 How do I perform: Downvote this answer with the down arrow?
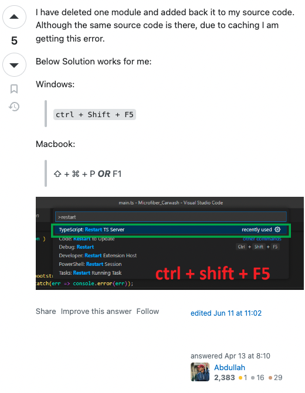(x=14, y=65)
